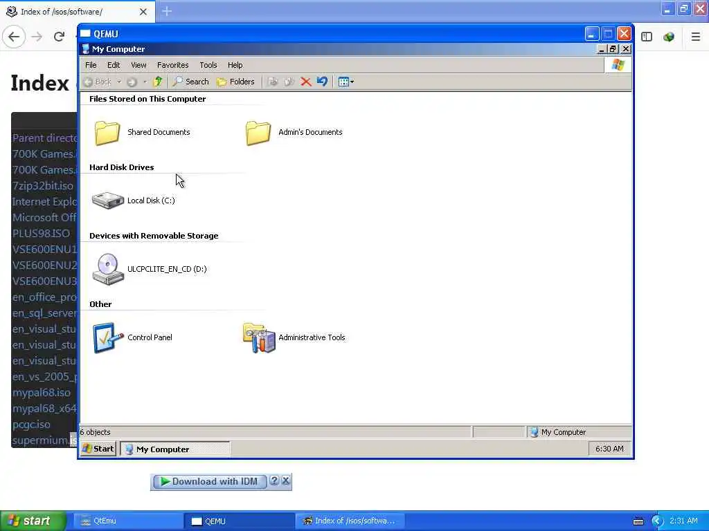Image resolution: width=709 pixels, height=531 pixels.
Task: Expand the Forward history dropdown arrow
Action: (145, 82)
